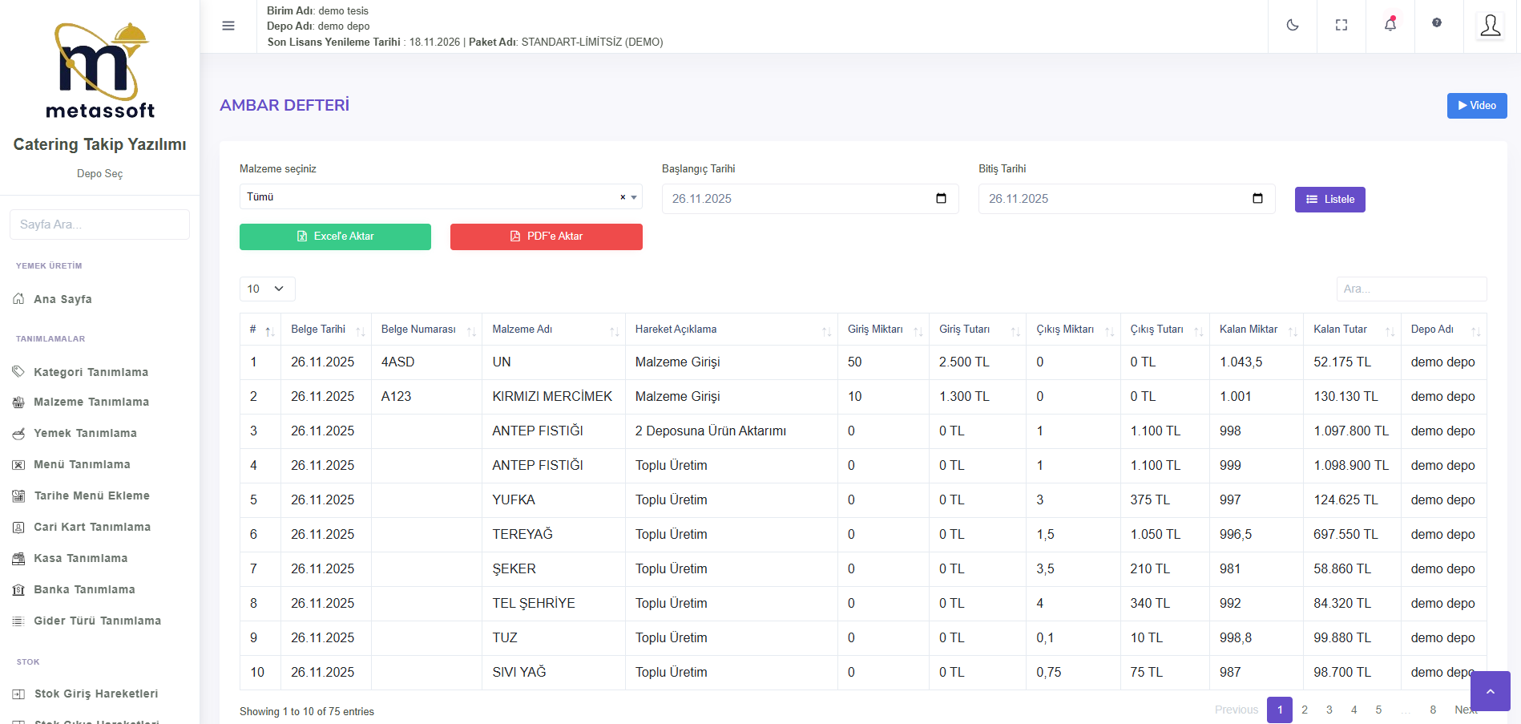Toggle dark mode with the moon icon
The image size is (1521, 724).
tap(1292, 25)
